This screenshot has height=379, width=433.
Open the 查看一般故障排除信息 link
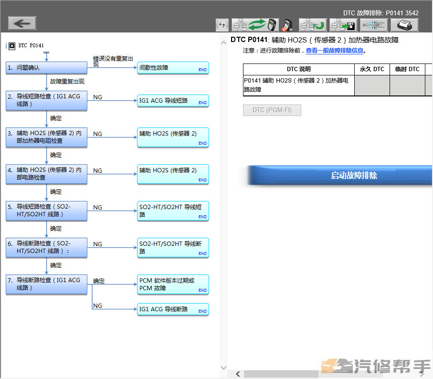click(x=334, y=51)
